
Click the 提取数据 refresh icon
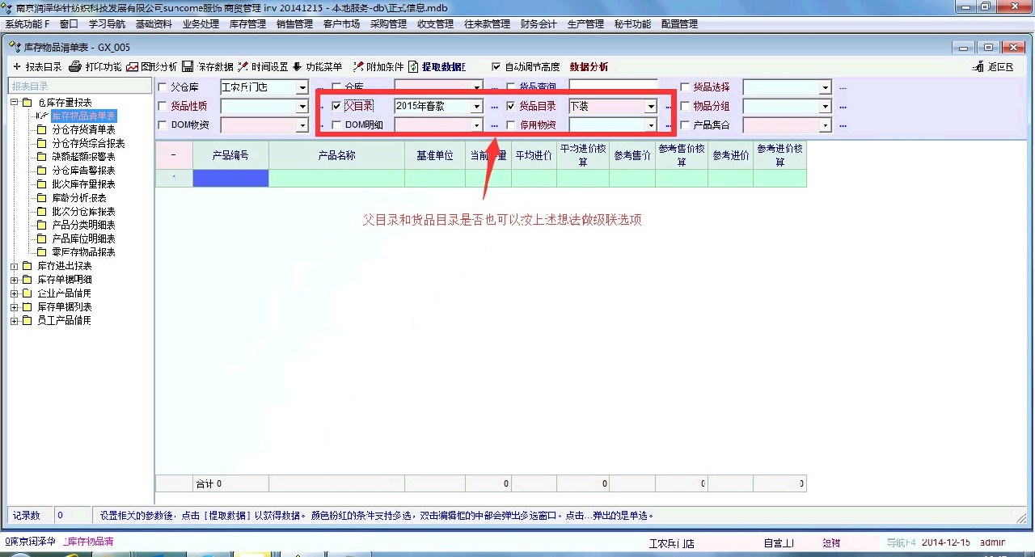[x=413, y=67]
